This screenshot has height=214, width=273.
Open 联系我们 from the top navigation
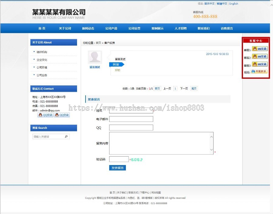point(204,28)
